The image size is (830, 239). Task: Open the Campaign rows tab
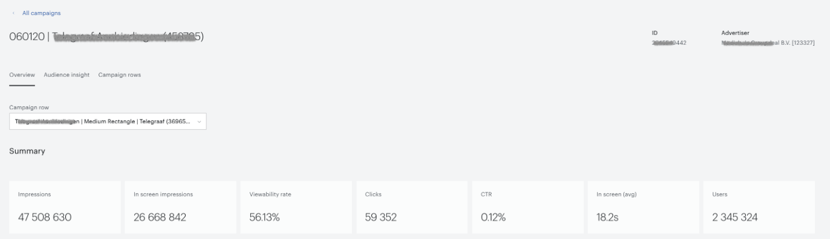click(x=120, y=75)
